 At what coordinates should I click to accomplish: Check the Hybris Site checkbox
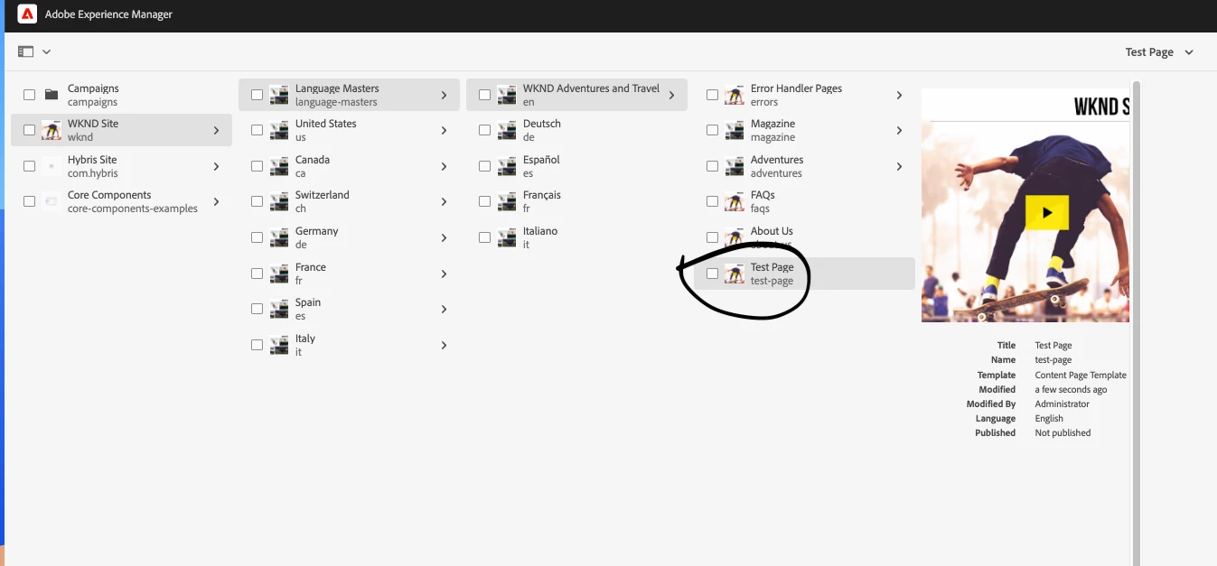point(30,166)
